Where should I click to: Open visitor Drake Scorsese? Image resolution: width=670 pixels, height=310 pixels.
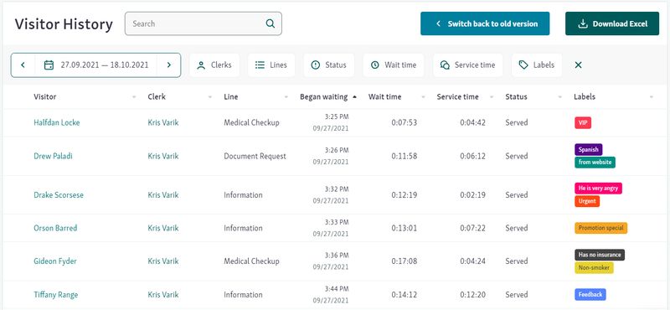(59, 195)
